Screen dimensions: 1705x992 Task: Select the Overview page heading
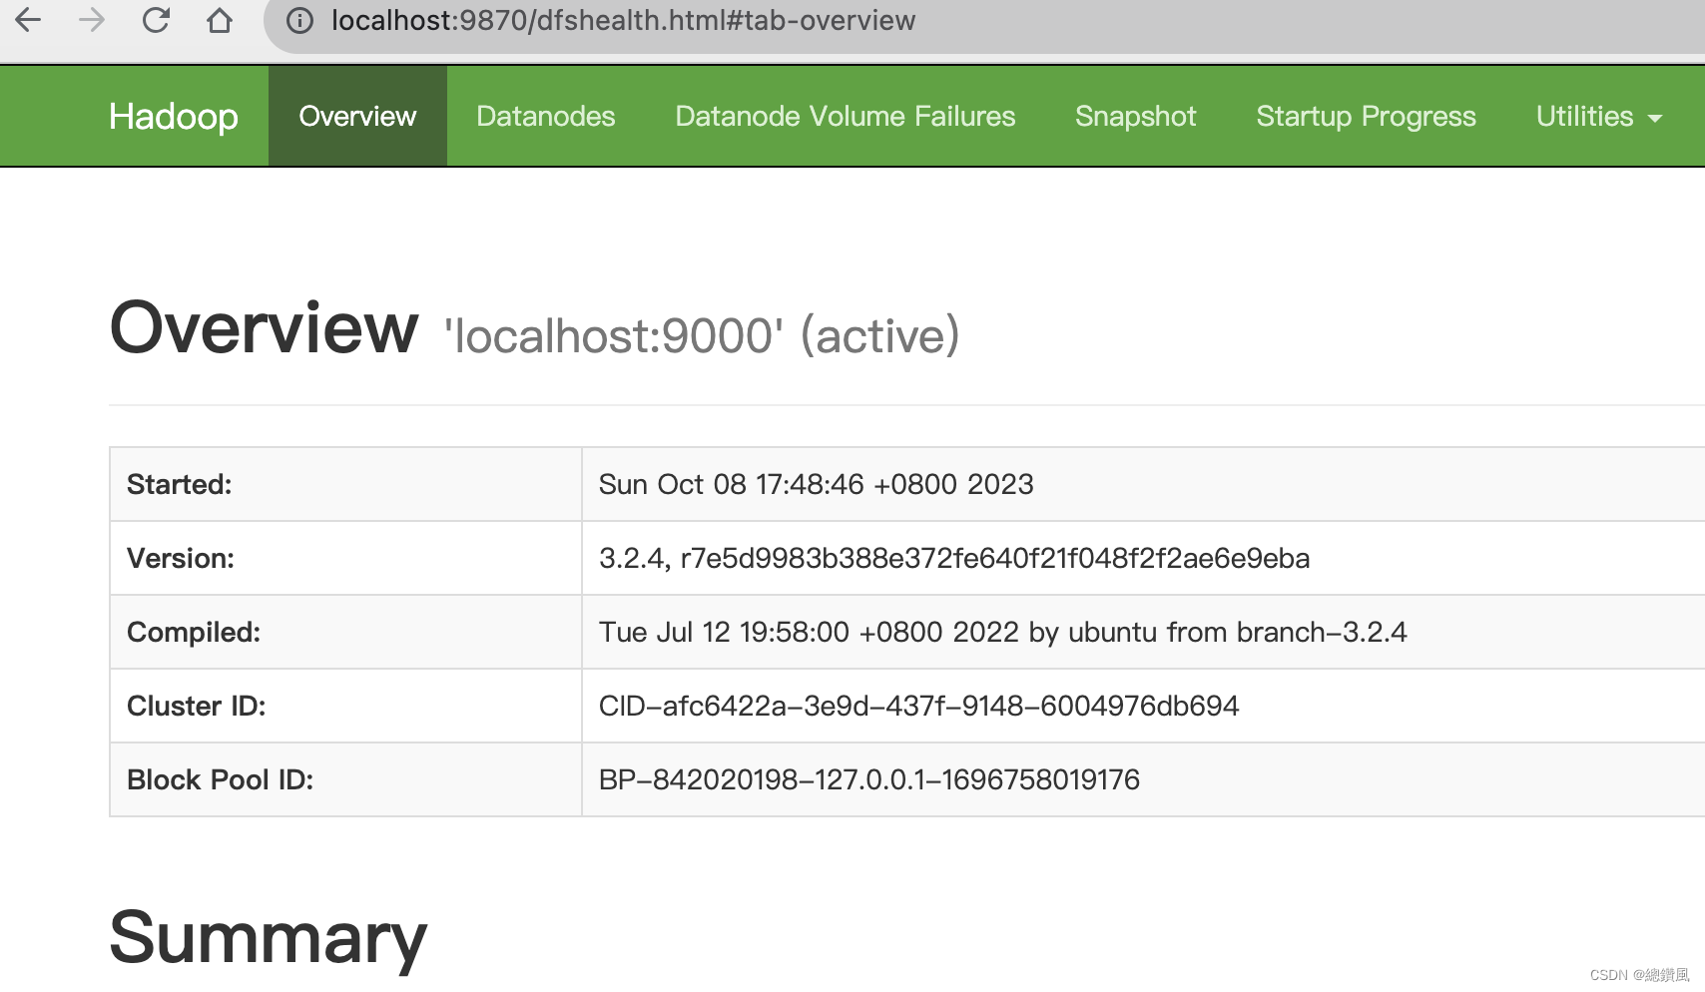pos(265,327)
